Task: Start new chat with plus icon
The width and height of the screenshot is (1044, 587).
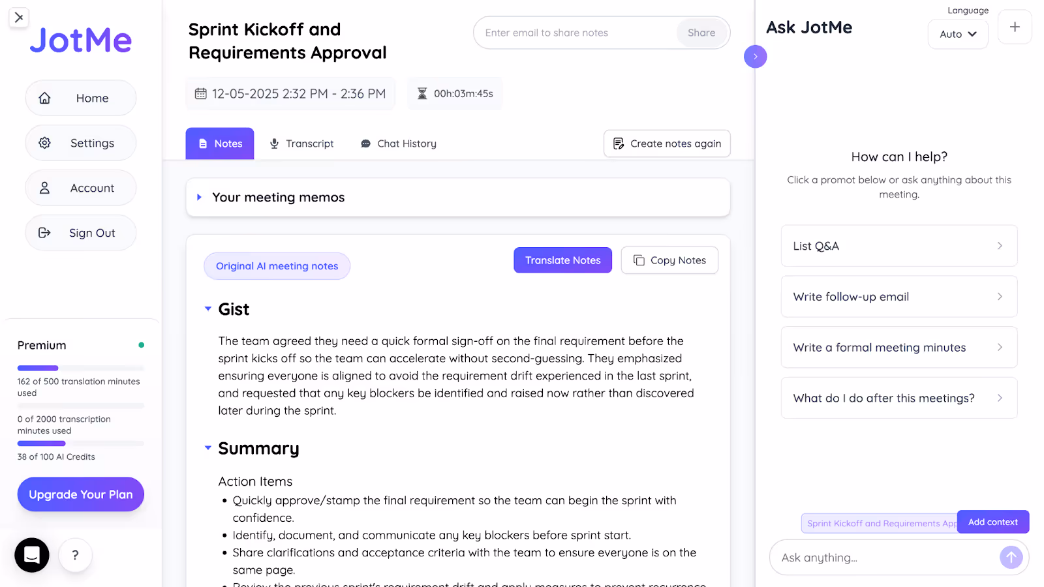Action: coord(1015,27)
